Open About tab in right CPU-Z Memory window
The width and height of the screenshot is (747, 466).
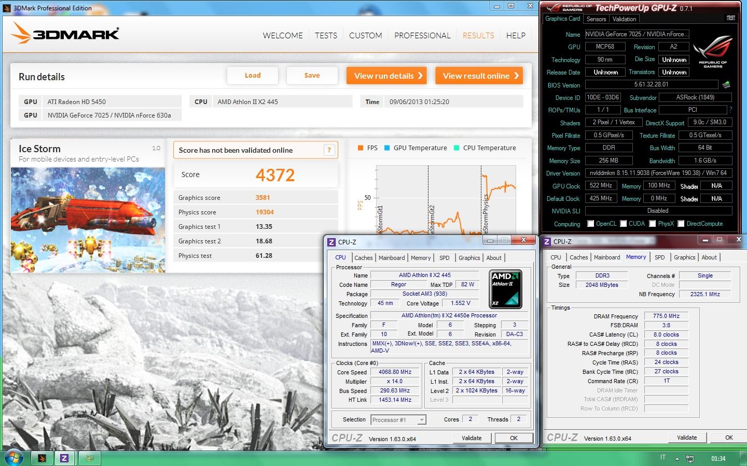coord(709,257)
